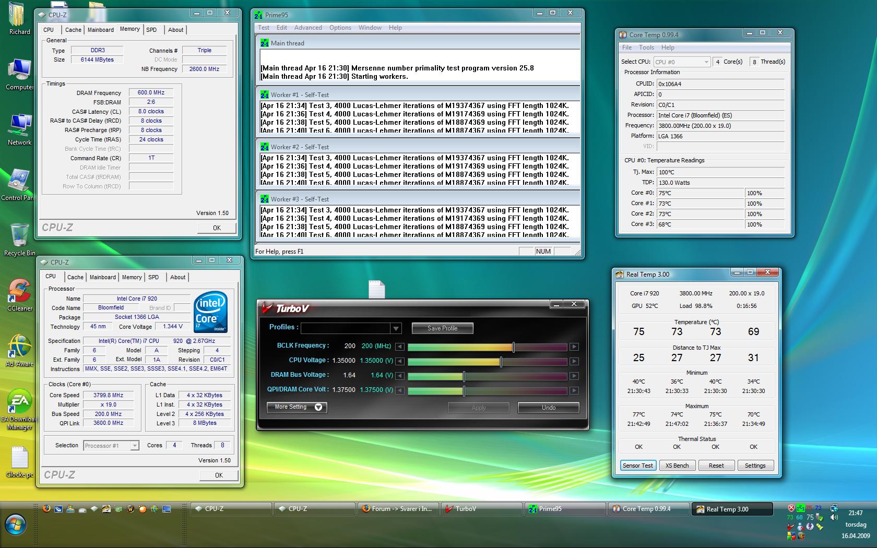Click the network connection tray icon
Viewport: 877px width, 548px height.
point(834,508)
